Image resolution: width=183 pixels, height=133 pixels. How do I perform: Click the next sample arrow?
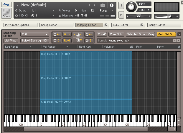[178, 41]
